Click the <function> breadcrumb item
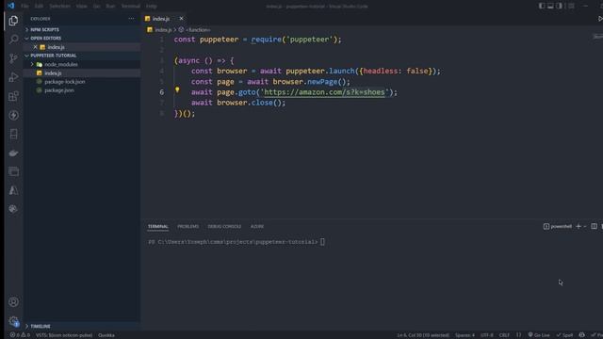This screenshot has width=603, height=339. [198, 29]
